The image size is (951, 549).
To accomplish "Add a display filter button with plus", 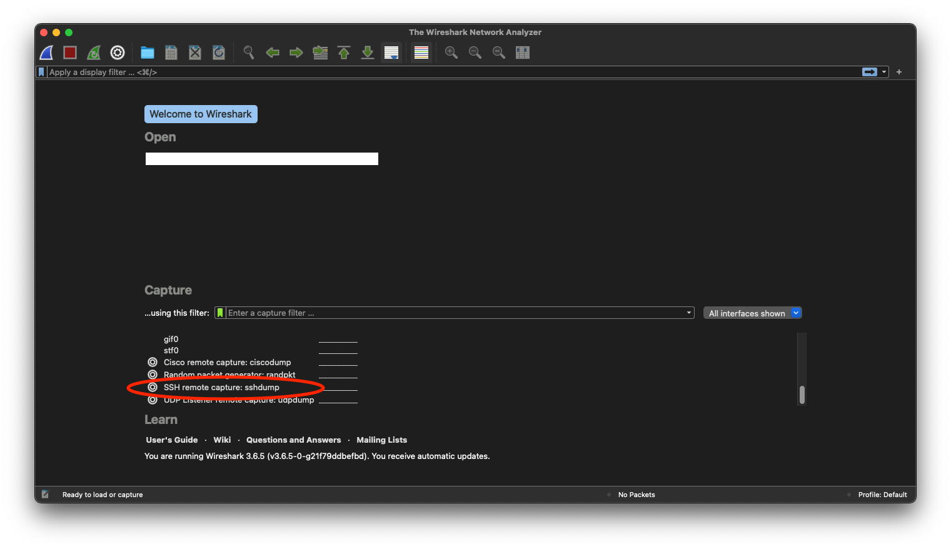I will pyautogui.click(x=899, y=72).
